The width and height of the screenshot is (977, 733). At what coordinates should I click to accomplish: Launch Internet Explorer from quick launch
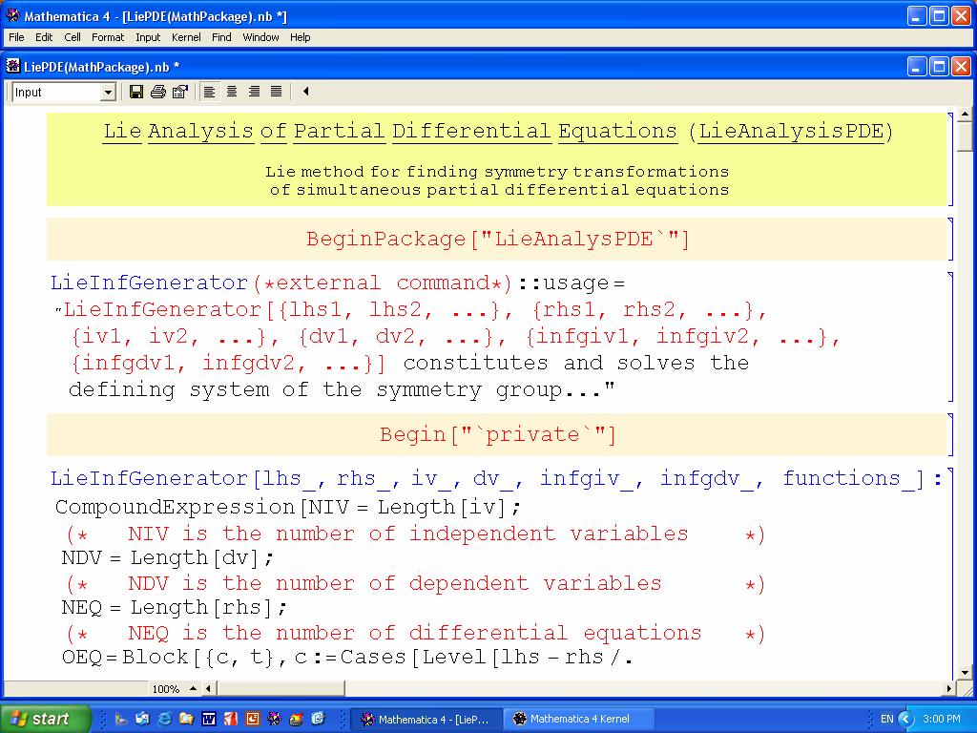coord(164,719)
